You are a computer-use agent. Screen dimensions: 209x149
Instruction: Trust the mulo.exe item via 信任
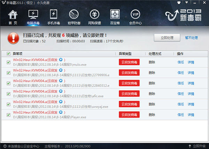(x=181, y=62)
